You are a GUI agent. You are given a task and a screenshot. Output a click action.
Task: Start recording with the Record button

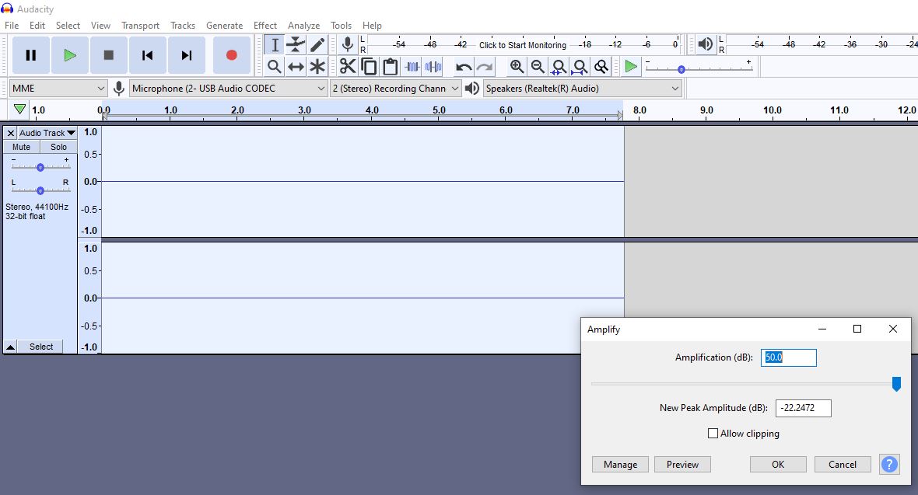(x=231, y=56)
